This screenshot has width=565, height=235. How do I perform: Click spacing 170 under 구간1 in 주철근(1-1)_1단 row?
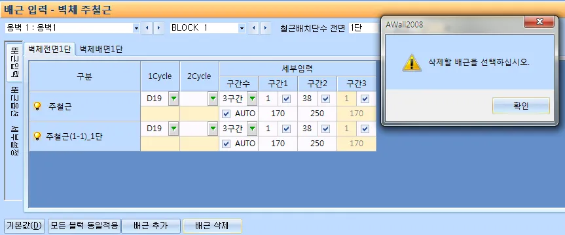tap(278, 144)
